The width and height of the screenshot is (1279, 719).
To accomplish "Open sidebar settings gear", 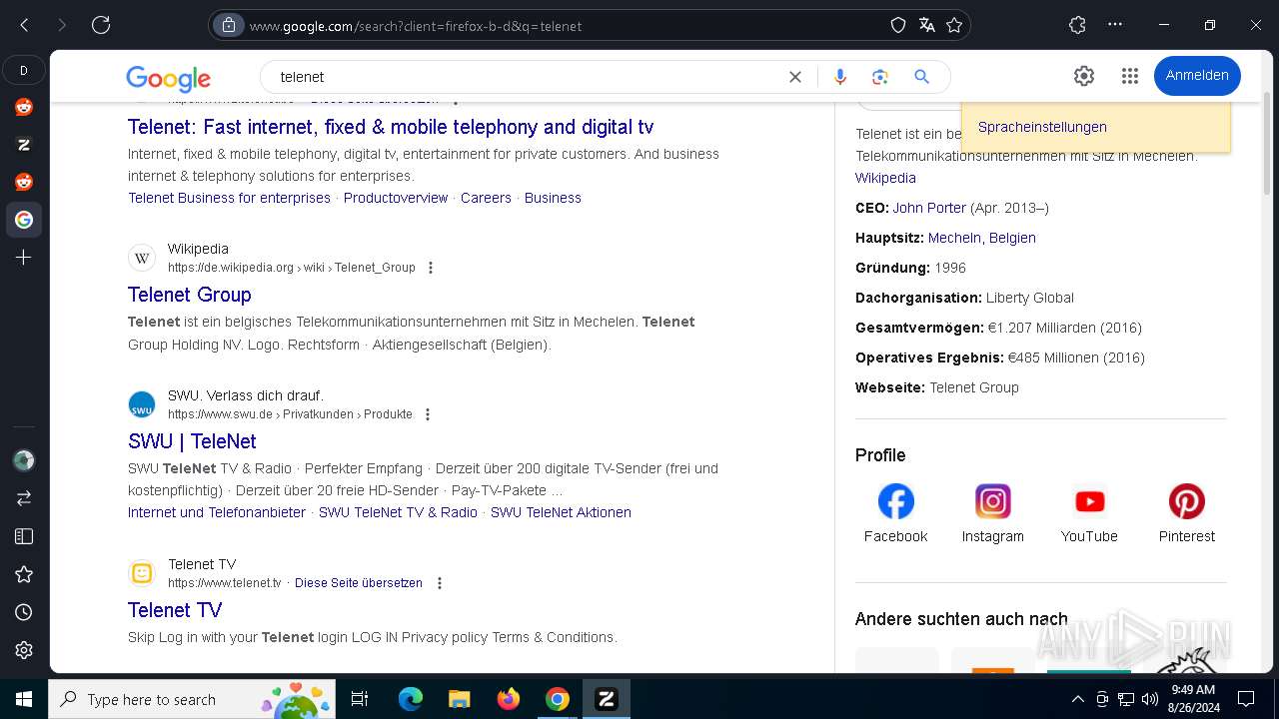I will (x=24, y=650).
